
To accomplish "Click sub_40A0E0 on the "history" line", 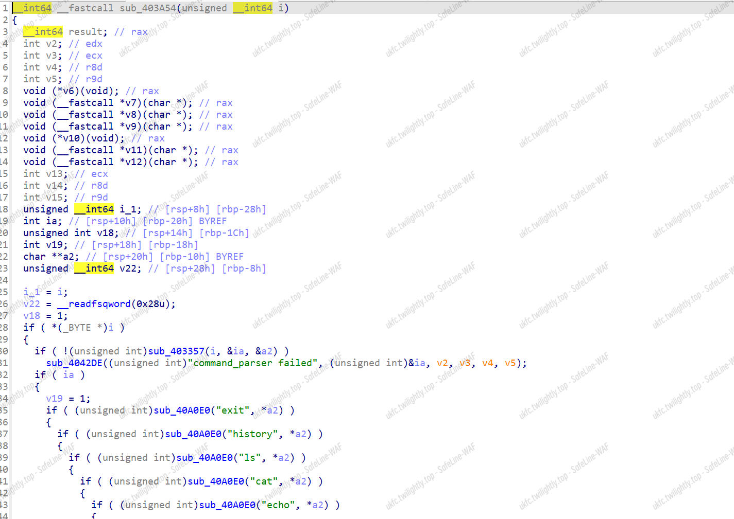I will (x=193, y=434).
